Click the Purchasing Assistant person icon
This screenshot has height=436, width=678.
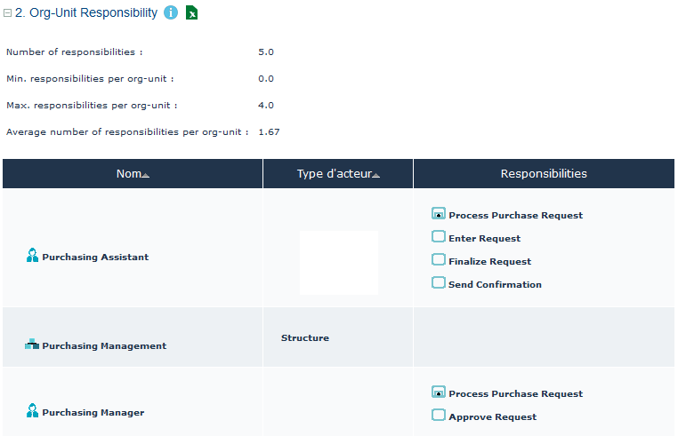[33, 257]
